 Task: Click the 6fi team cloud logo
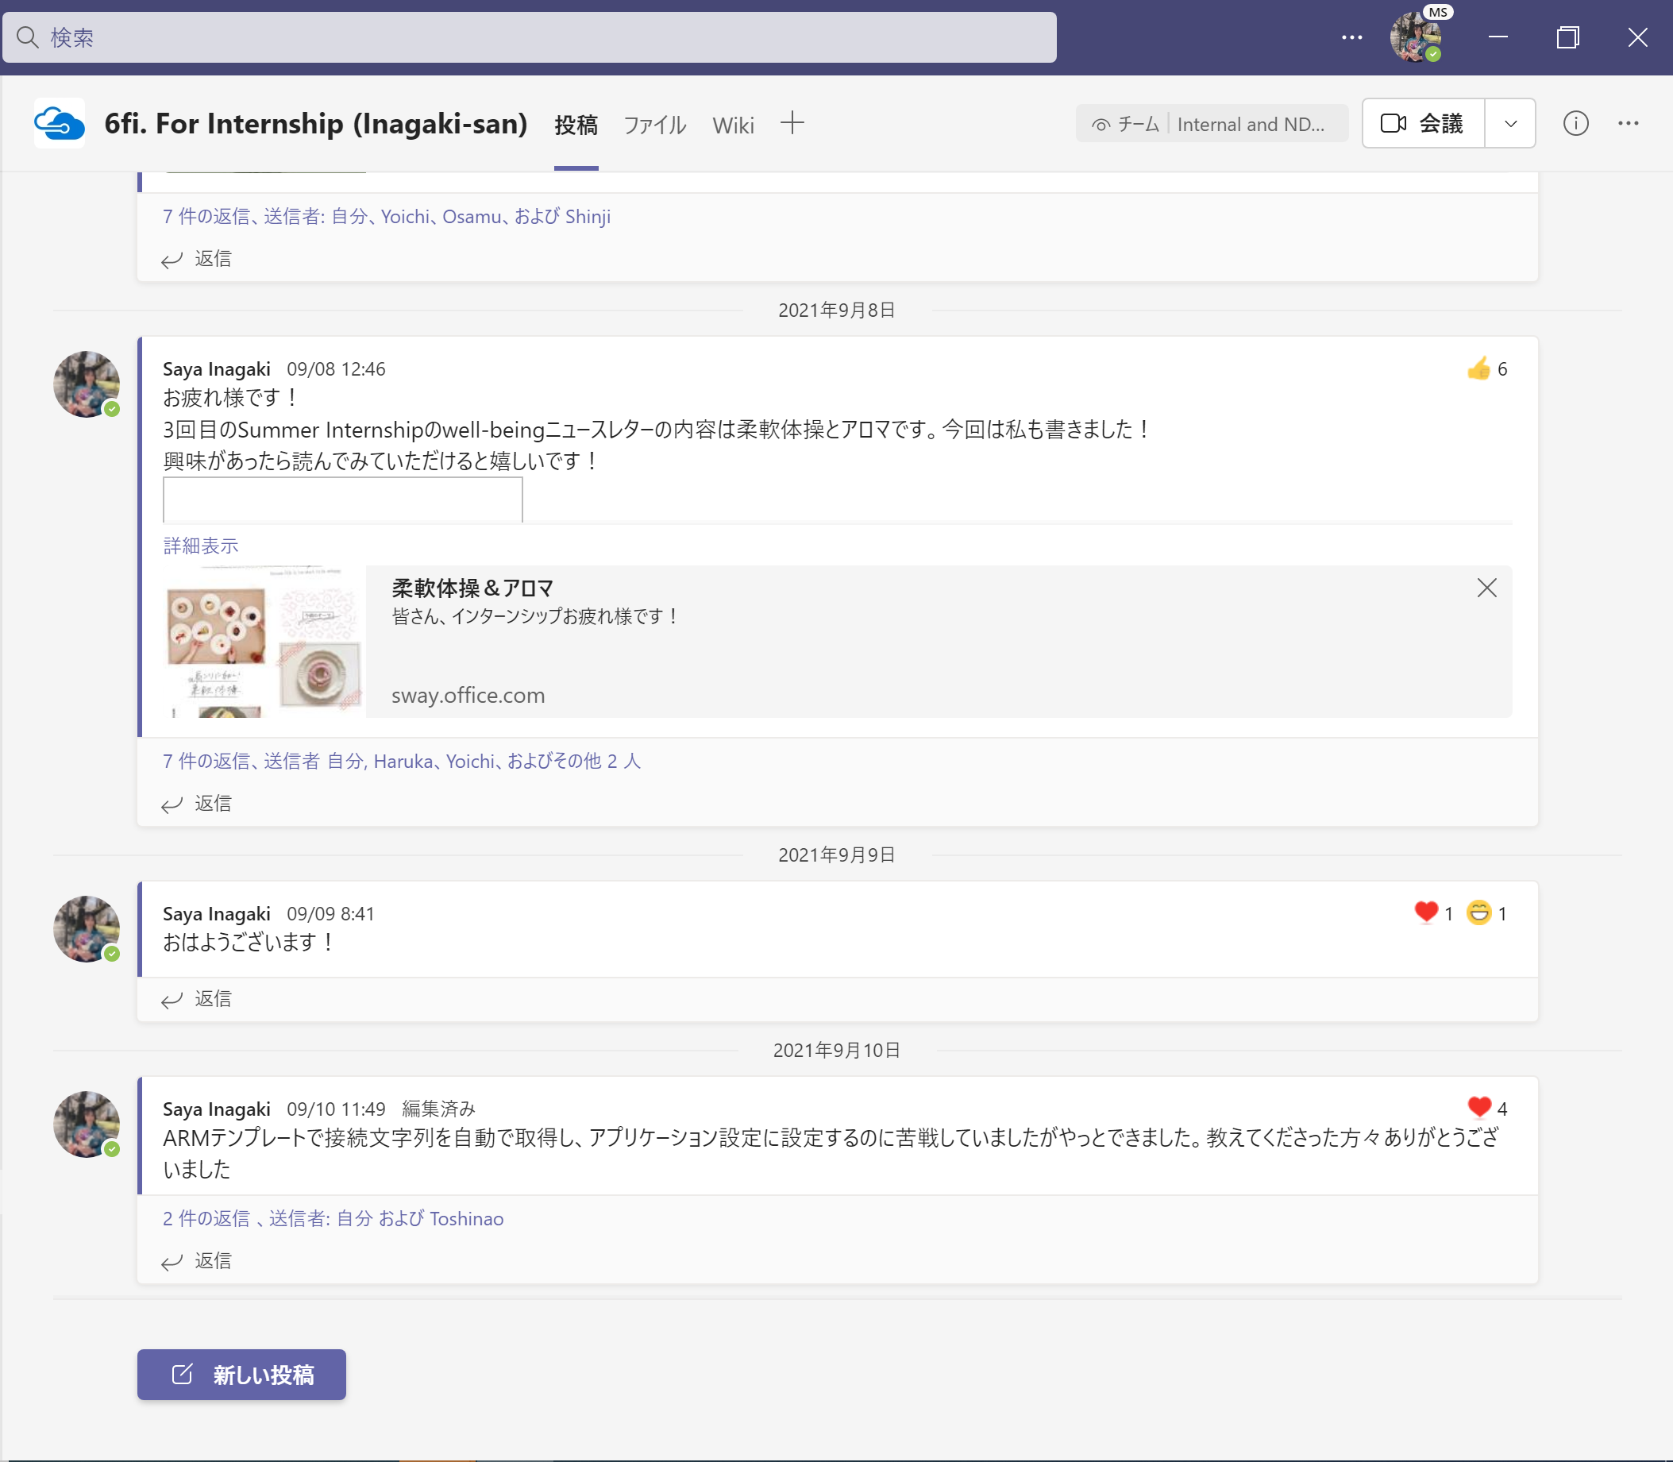pyautogui.click(x=60, y=124)
